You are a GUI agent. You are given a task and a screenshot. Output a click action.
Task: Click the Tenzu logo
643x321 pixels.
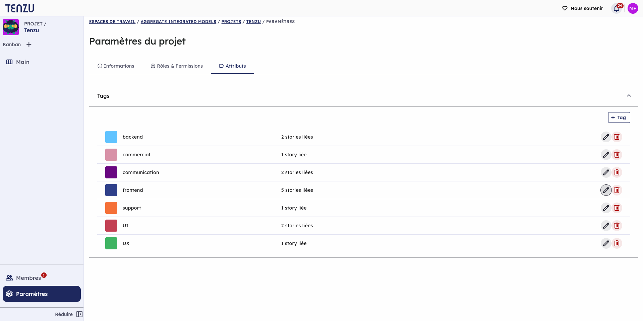point(20,8)
